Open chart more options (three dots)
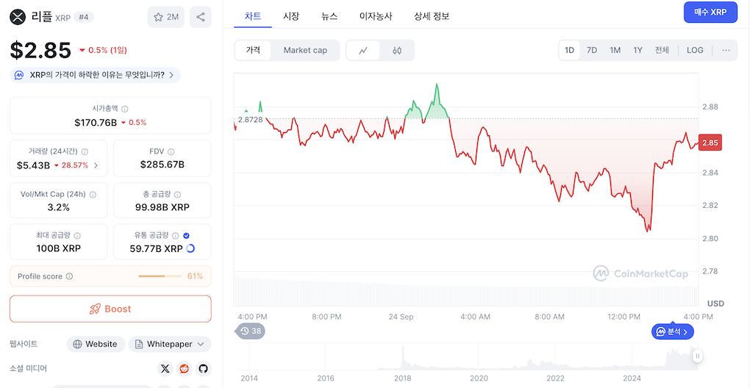This screenshot has height=388, width=750. (726, 50)
